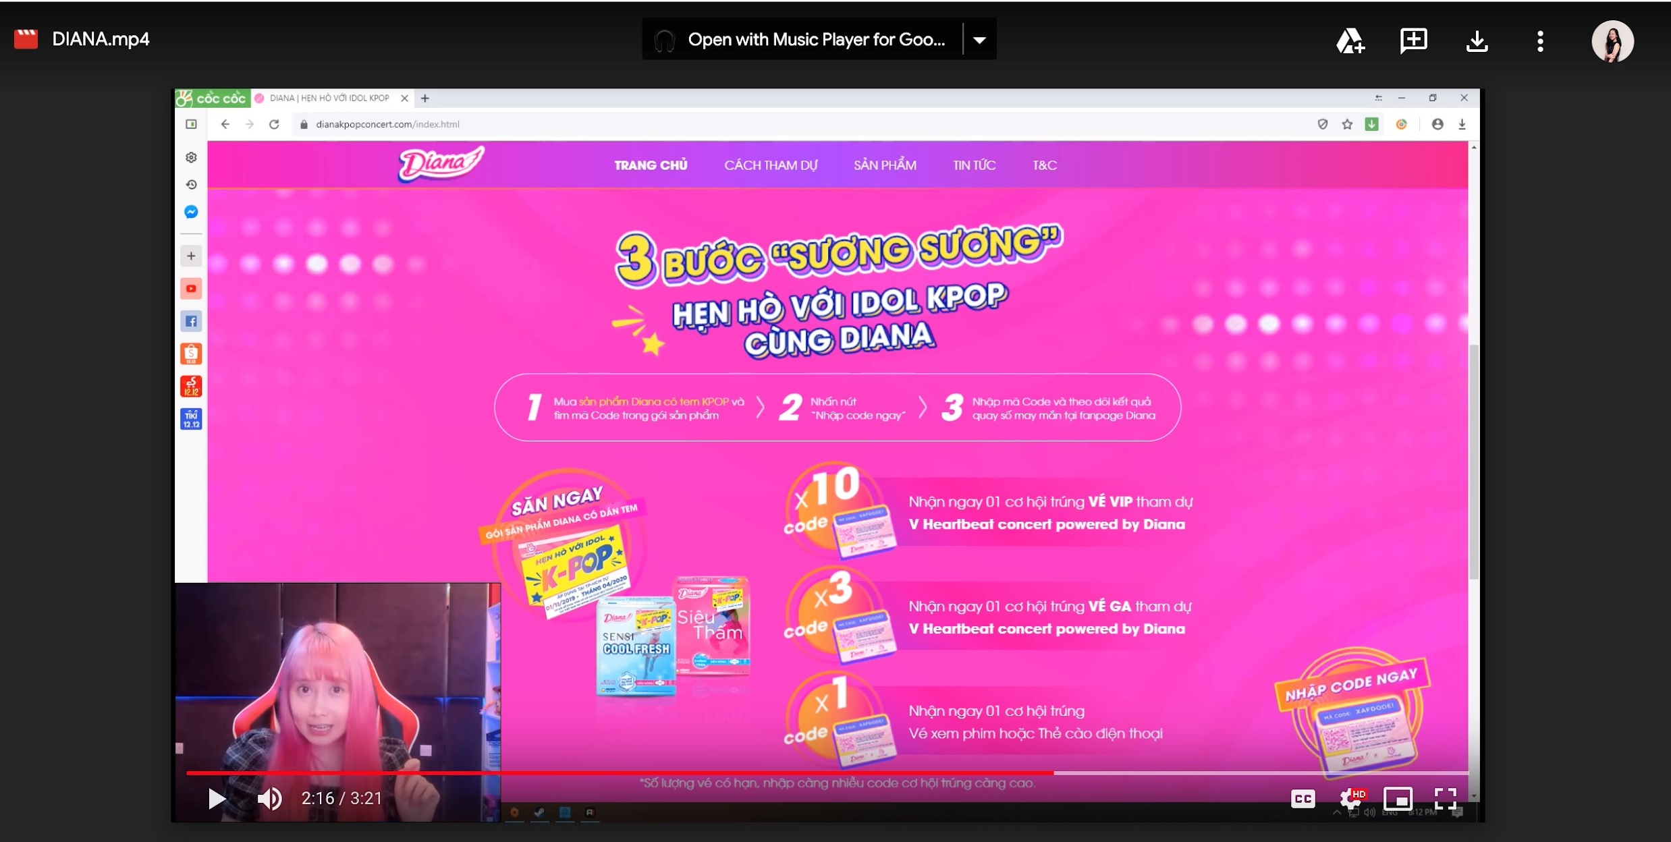Open More actions three-dot menu
The image size is (1671, 842).
pyautogui.click(x=1539, y=40)
